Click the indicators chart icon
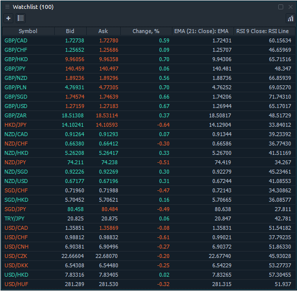The height and width of the screenshot is (291, 297). pyautogui.click(x=290, y=18)
